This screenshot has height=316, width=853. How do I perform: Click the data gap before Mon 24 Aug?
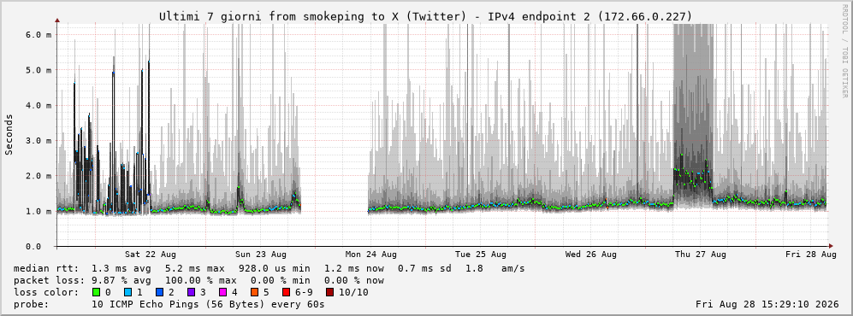coord(335,136)
